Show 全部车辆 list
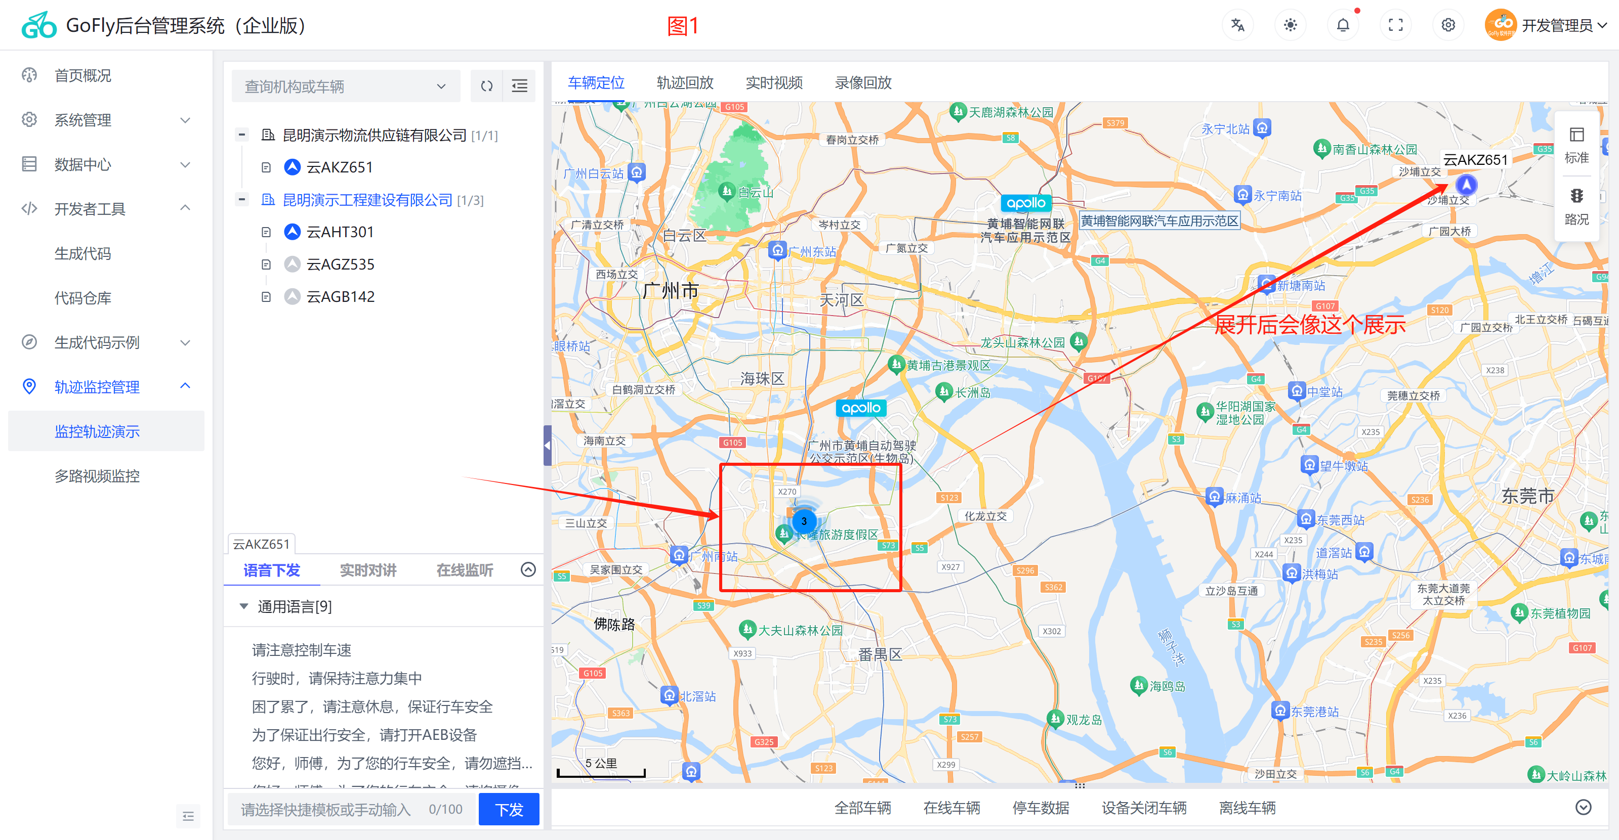1619x840 pixels. tap(862, 808)
